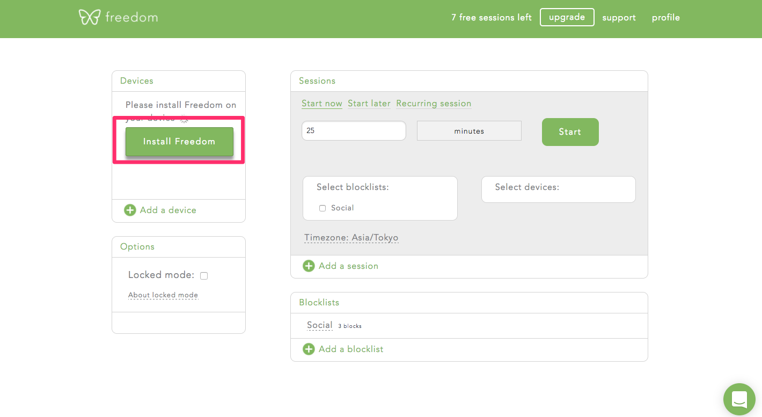
Task: Tick the Social blocklist checkbox
Action: 323,208
